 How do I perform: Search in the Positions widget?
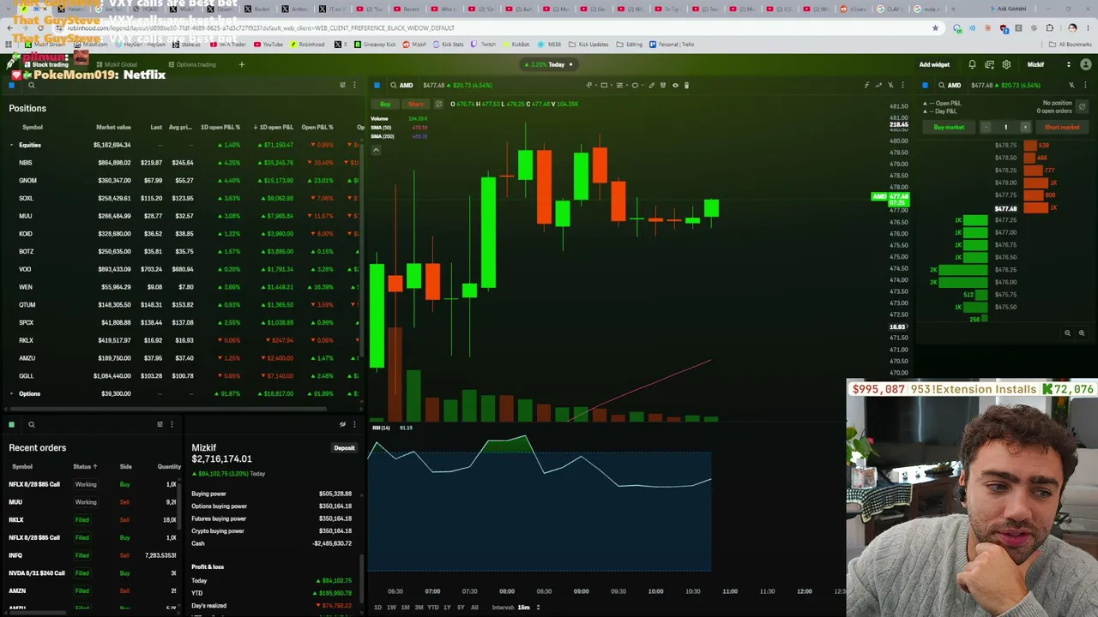(x=32, y=85)
